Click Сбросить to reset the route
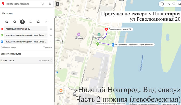Viewport: 181px width, 105px height. (x=47, y=47)
